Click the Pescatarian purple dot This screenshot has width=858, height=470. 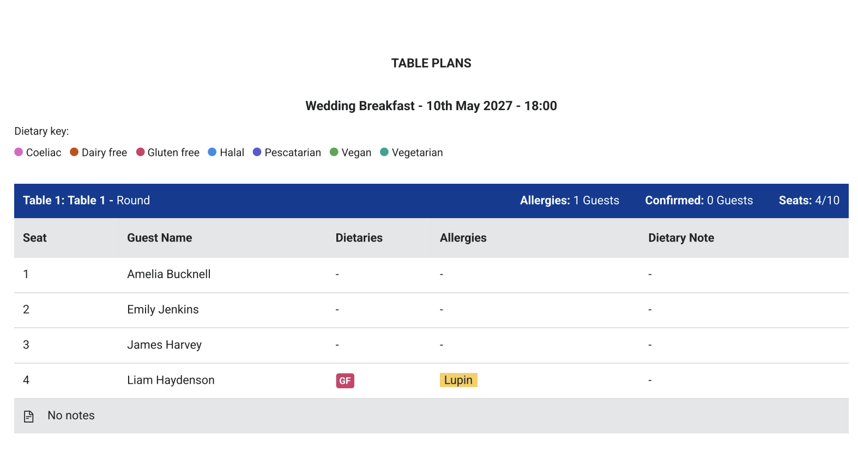point(257,152)
